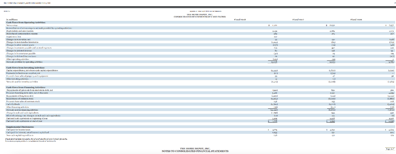
Task: Select Fiscal 2018 net earnings value
Action: coord(274,25)
